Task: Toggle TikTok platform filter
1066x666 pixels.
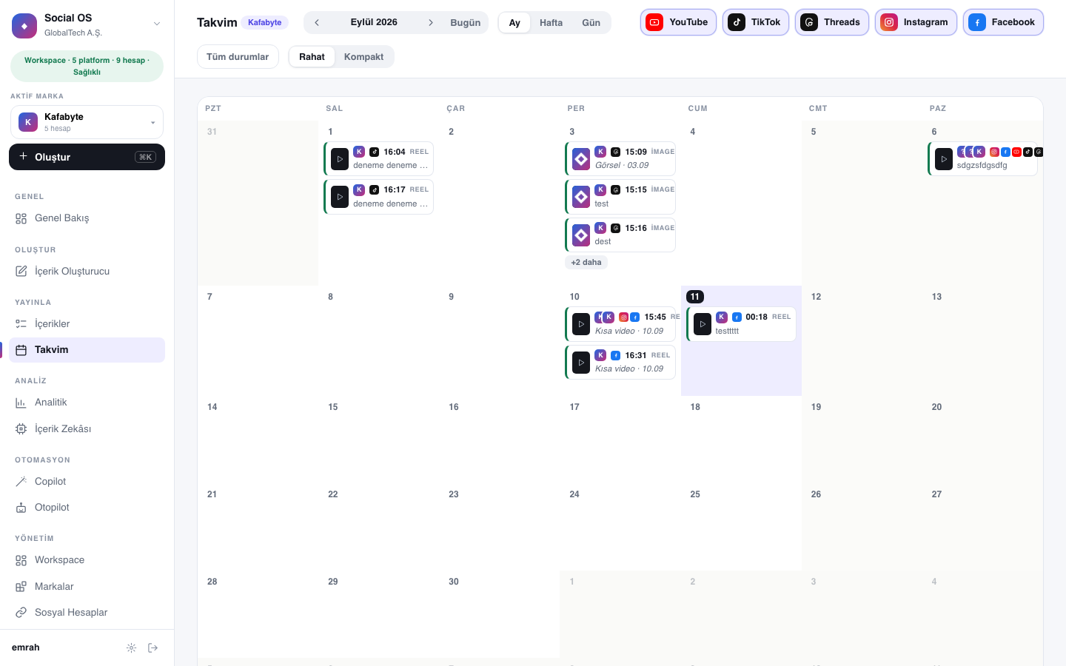Action: coord(755,22)
